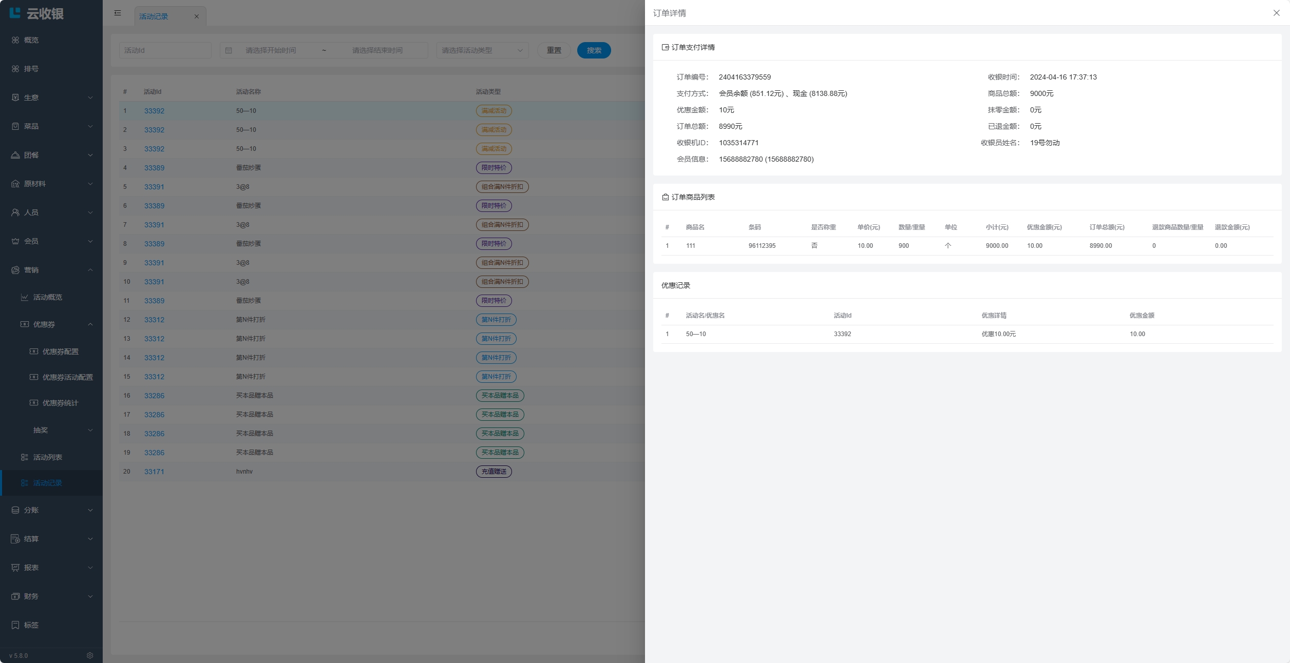Focus the 活动Id input field
This screenshot has width=1290, height=663.
165,50
